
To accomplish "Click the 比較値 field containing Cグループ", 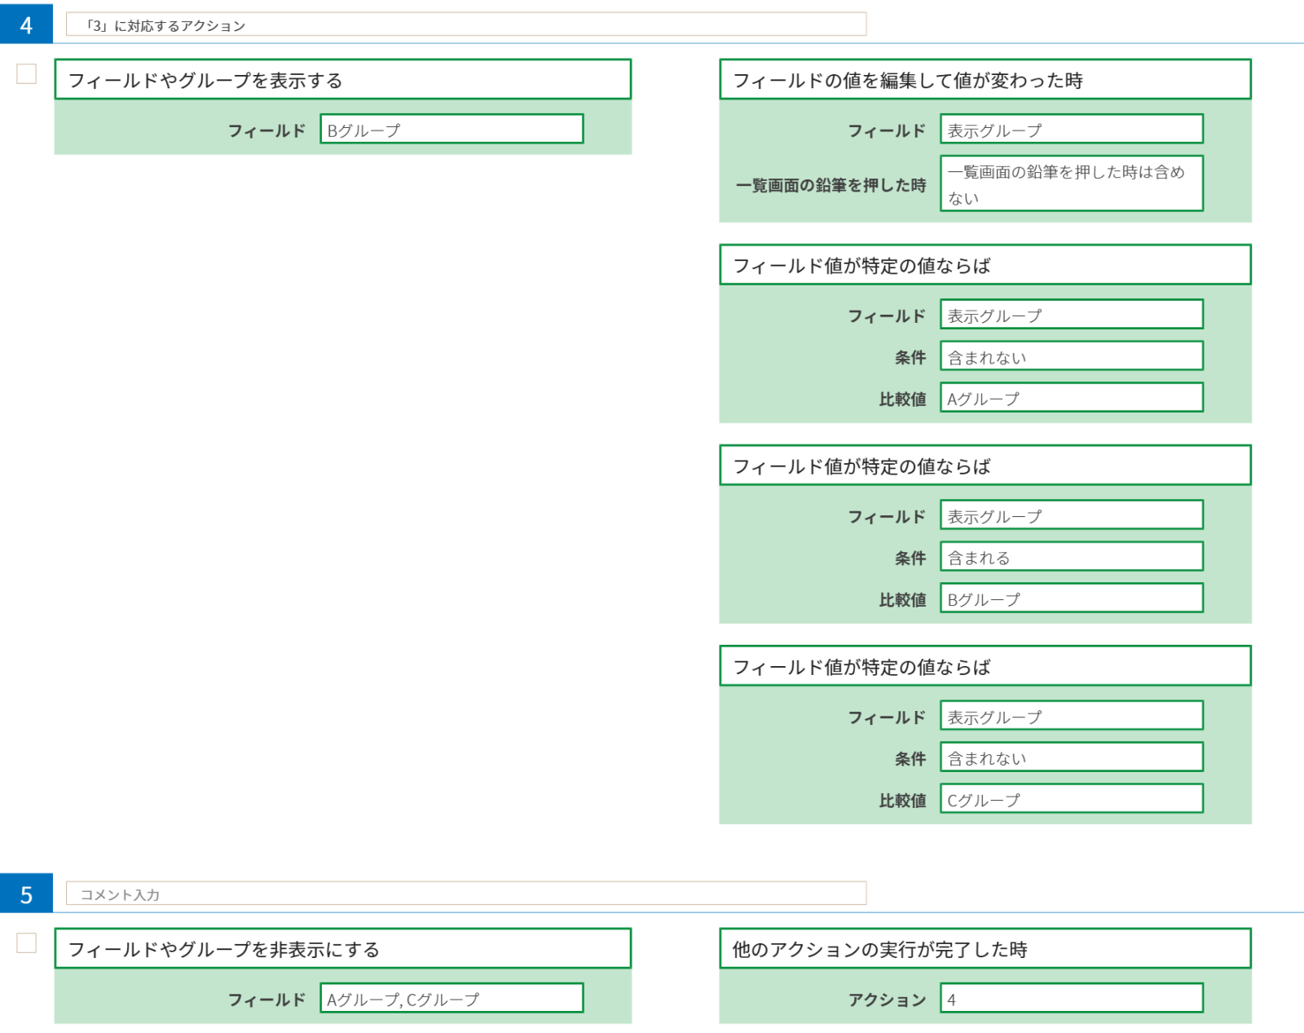I will coord(1071,800).
